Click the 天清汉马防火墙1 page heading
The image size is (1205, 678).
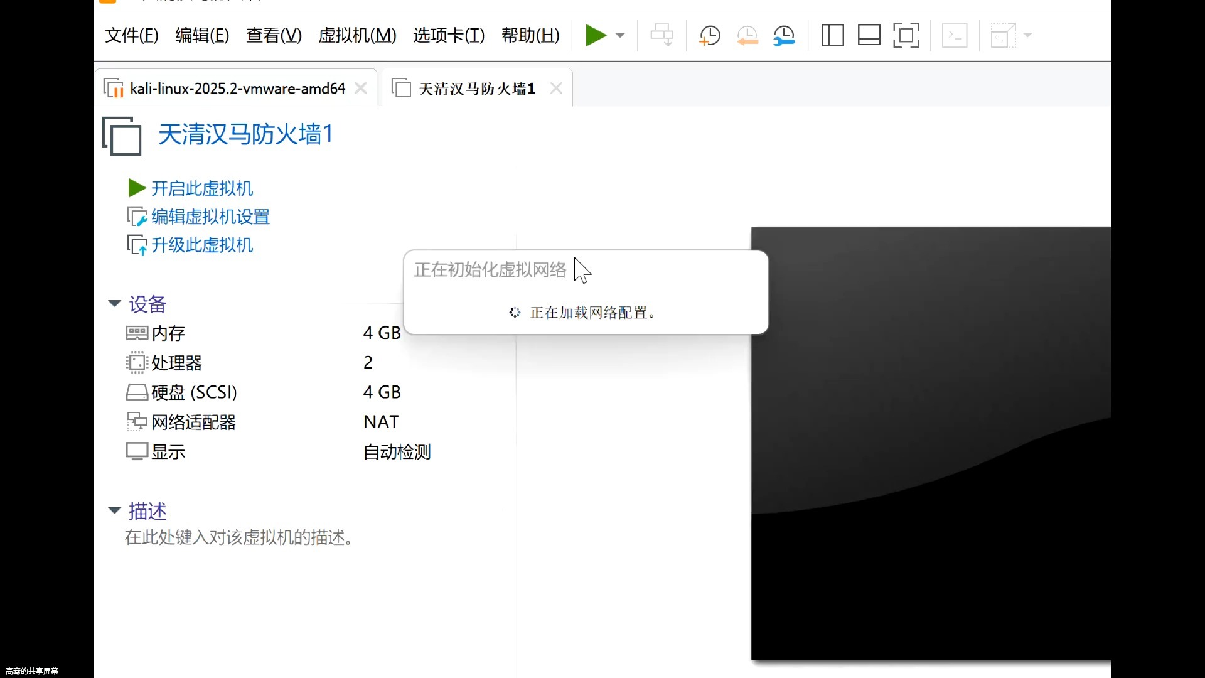point(245,134)
